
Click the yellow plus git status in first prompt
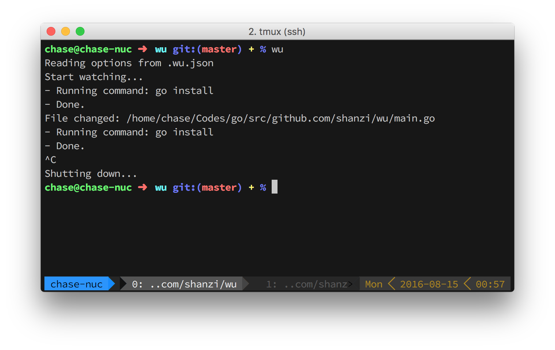click(x=251, y=49)
